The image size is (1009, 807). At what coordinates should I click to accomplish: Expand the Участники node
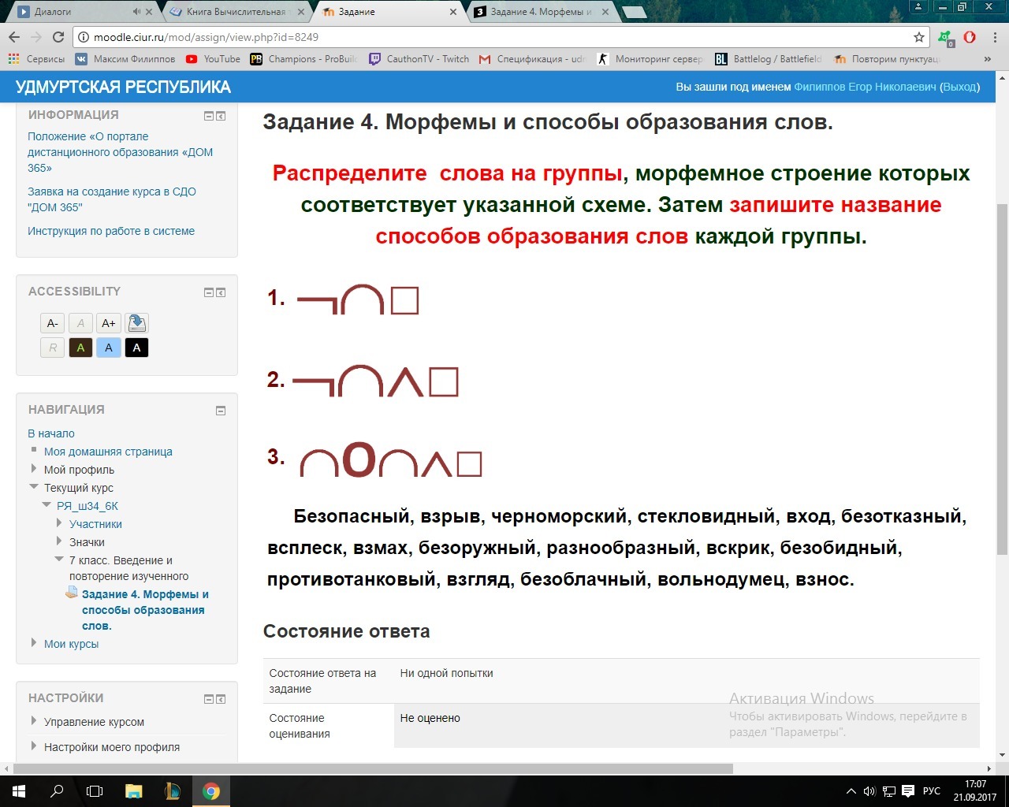(60, 523)
